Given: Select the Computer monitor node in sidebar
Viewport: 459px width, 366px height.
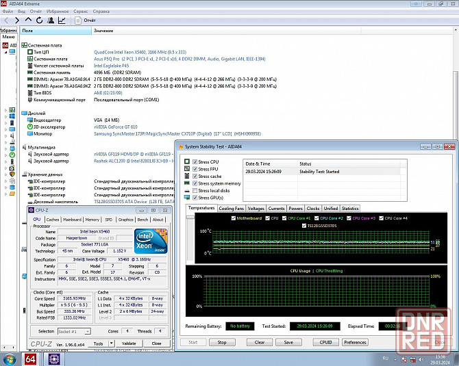Looking at the screenshot, I should click(x=12, y=52).
